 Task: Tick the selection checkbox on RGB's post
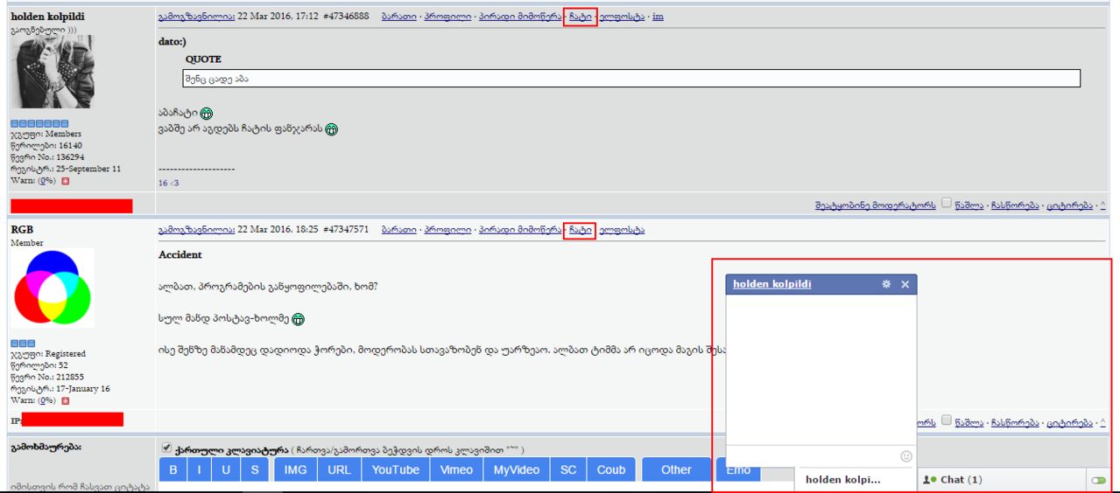pyautogui.click(x=946, y=420)
